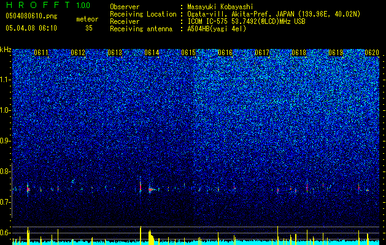Click the 0616 time marker
Viewport: 386px width, 245px height.
[x=225, y=53]
